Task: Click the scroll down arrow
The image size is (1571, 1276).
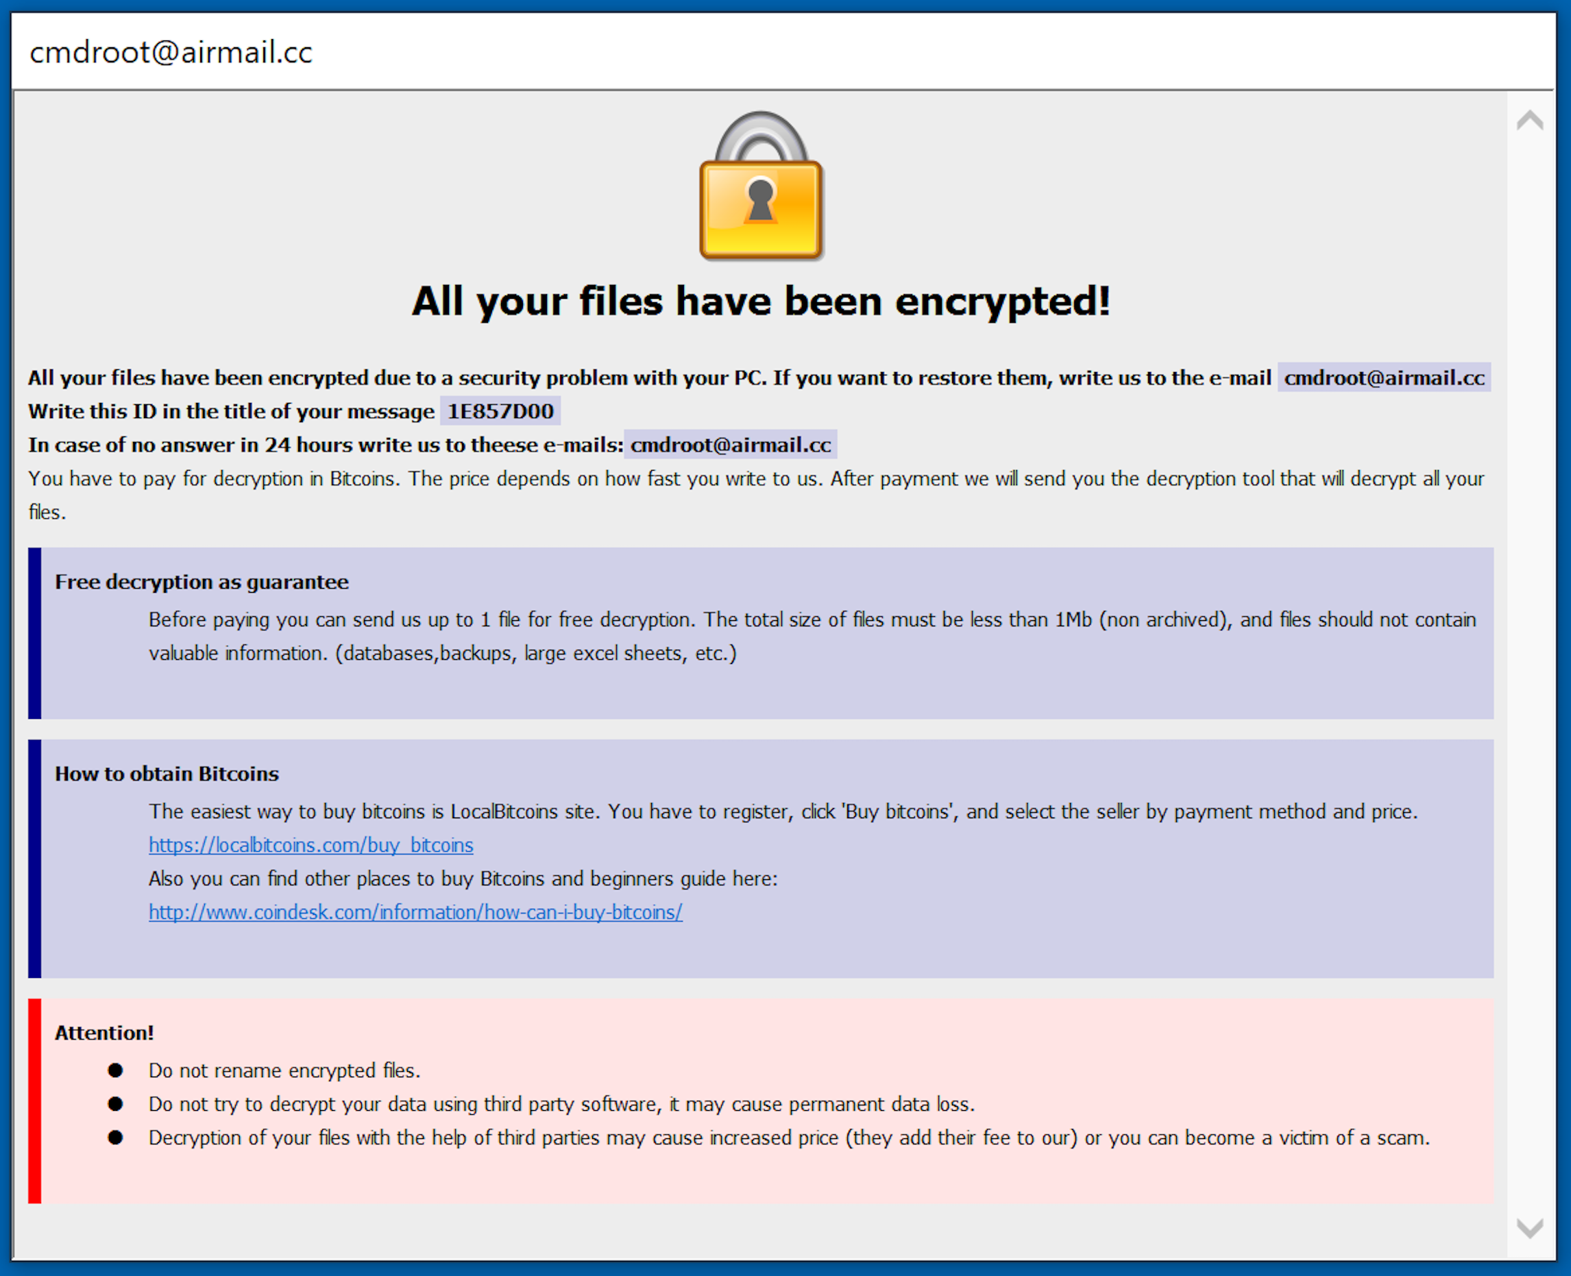Action: point(1530,1227)
